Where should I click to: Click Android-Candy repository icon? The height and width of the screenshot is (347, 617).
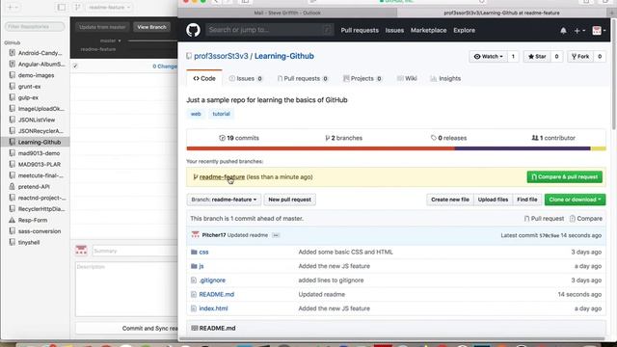[13, 53]
